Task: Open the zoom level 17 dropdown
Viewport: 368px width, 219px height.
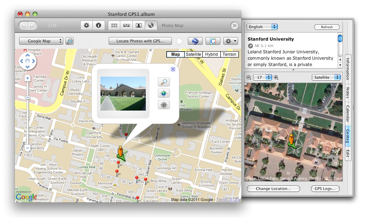Action: (263, 77)
